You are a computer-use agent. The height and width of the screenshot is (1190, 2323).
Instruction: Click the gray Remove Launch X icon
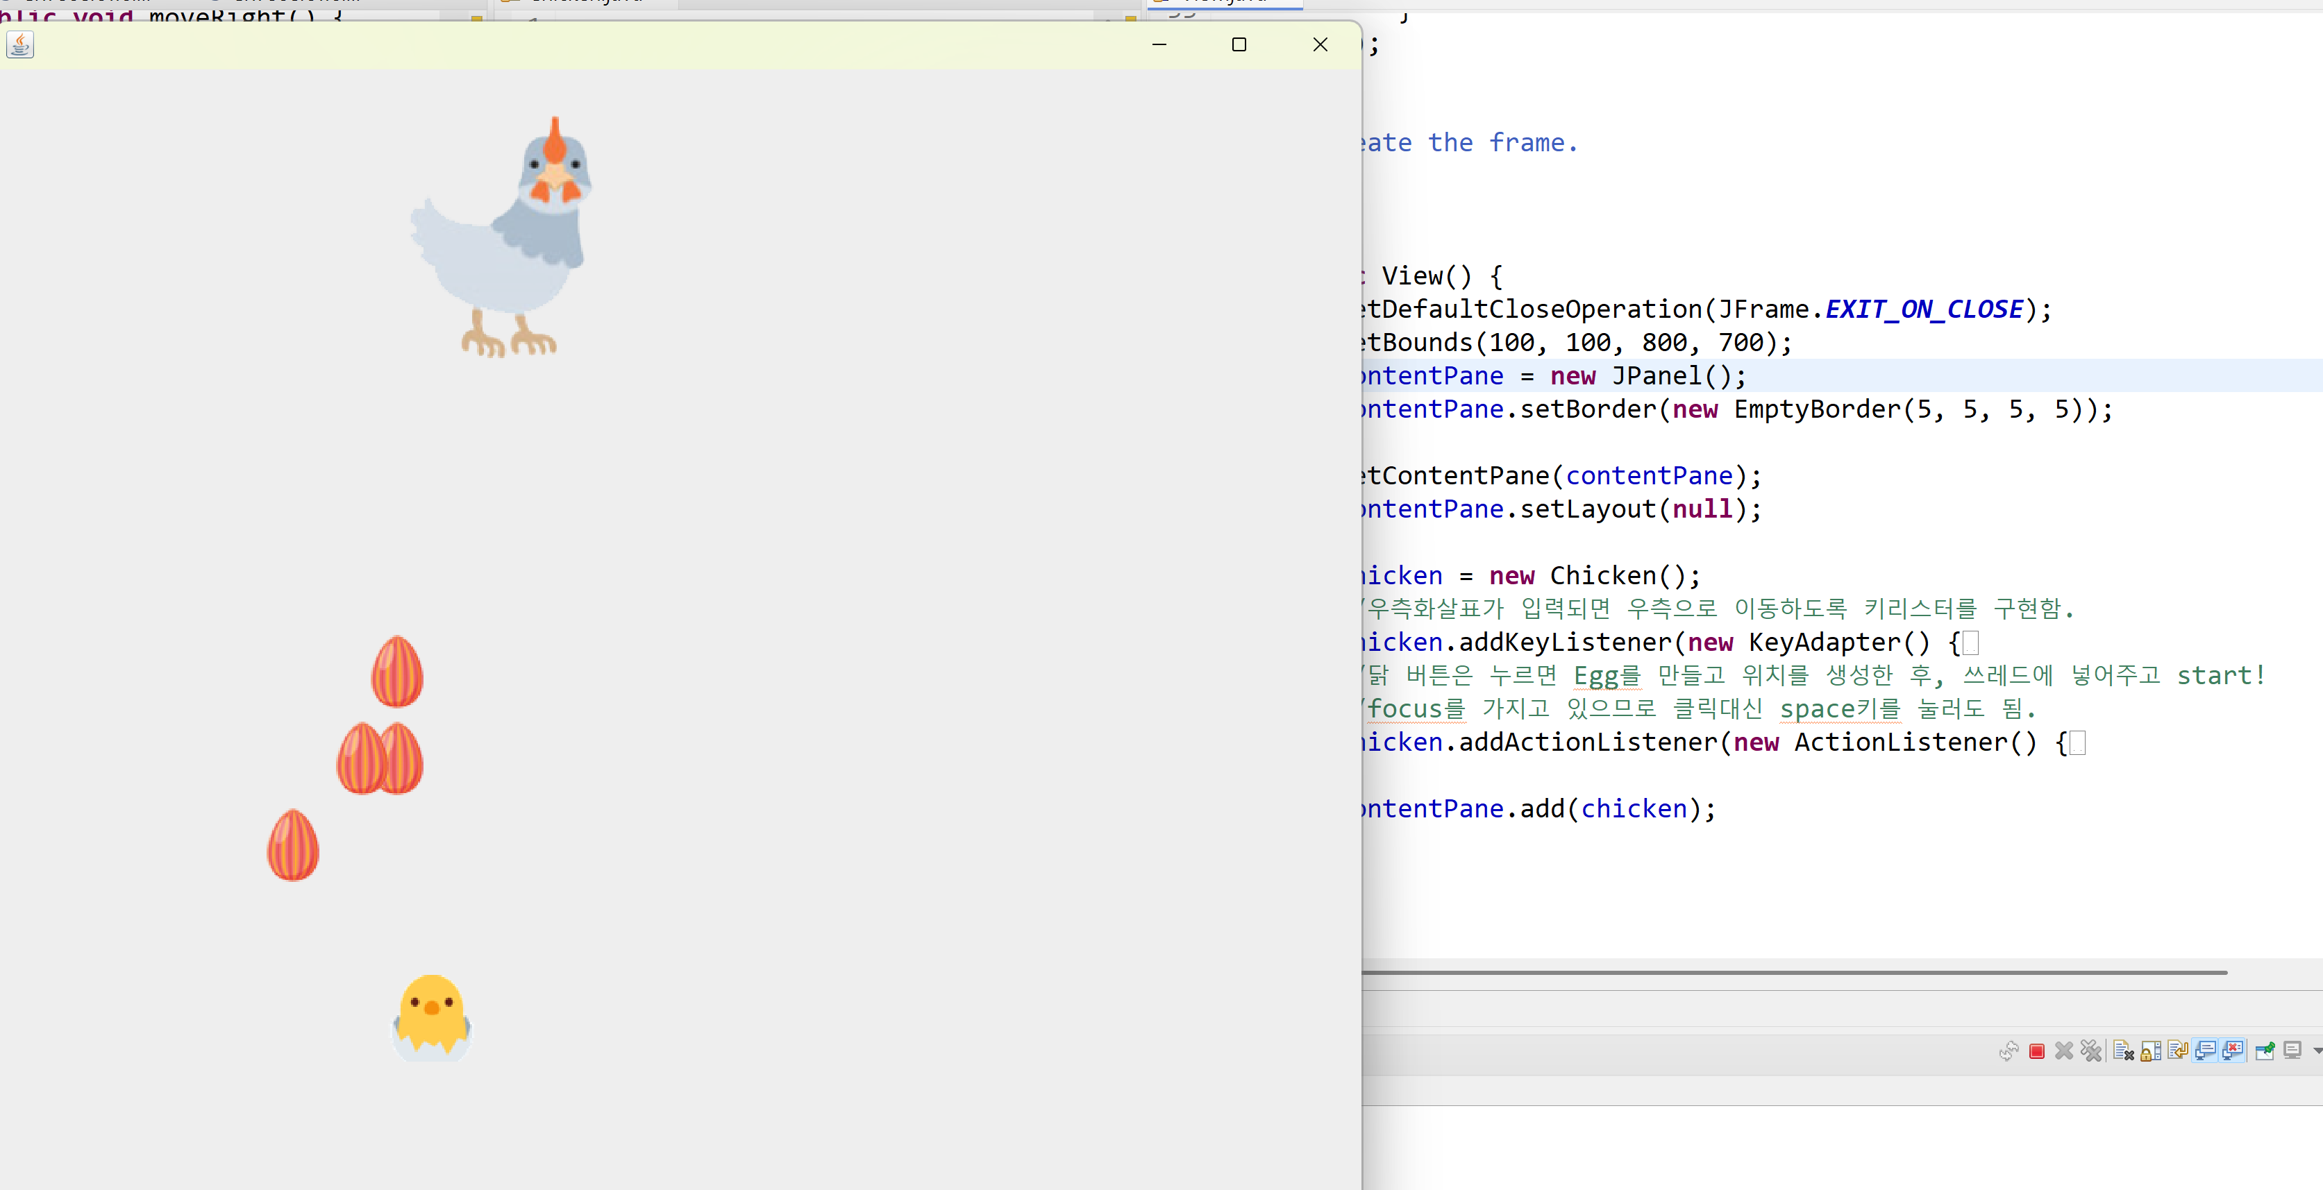point(2063,1051)
